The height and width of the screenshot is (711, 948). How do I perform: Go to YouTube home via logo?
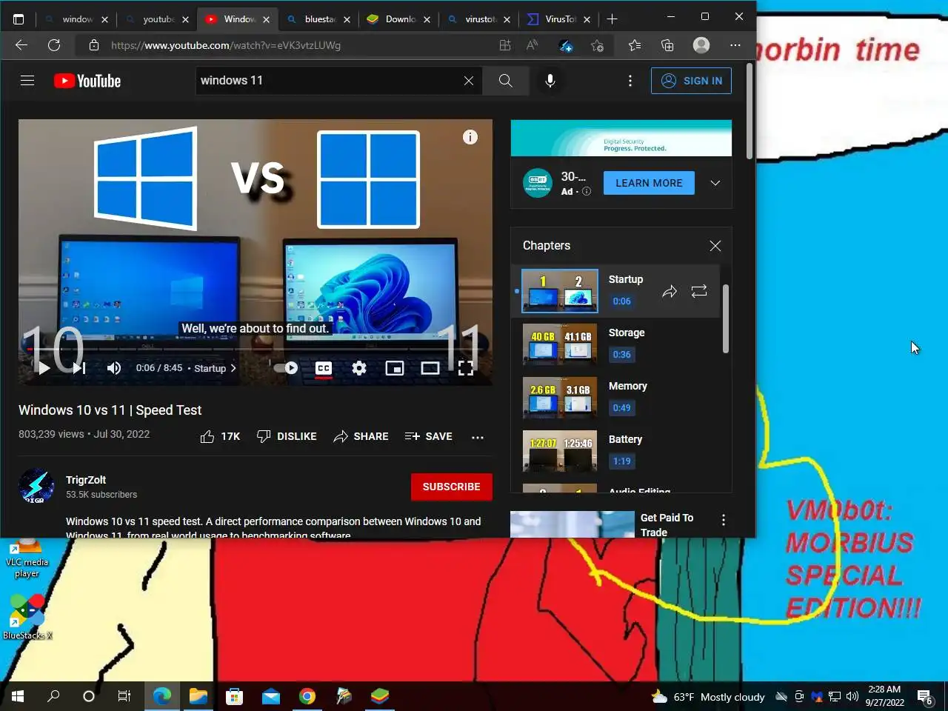(87, 81)
